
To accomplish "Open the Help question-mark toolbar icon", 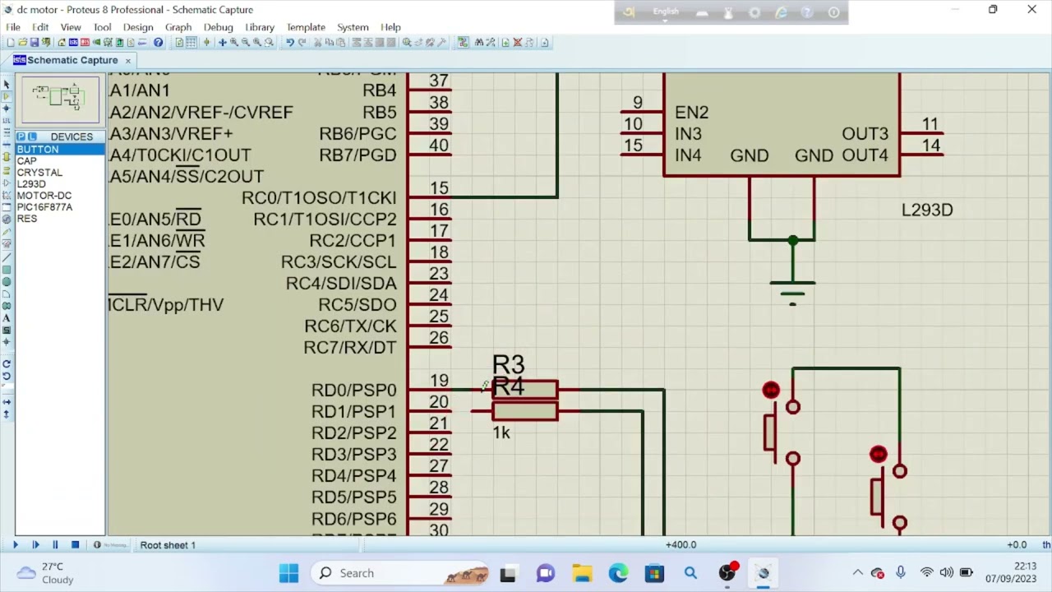I will click(x=159, y=42).
